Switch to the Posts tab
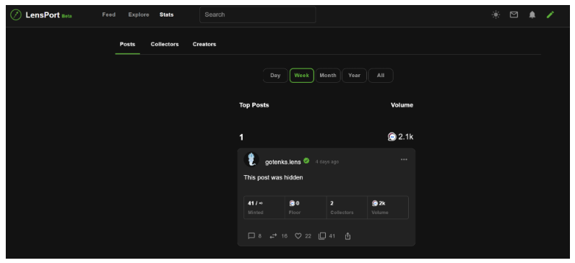 tap(127, 44)
